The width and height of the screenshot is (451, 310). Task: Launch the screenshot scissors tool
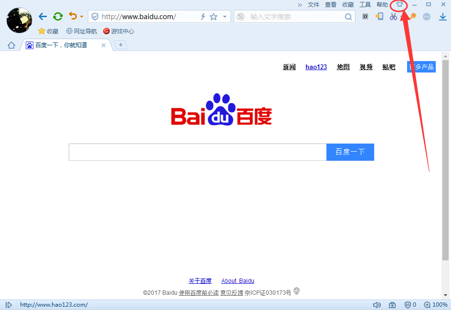click(393, 17)
